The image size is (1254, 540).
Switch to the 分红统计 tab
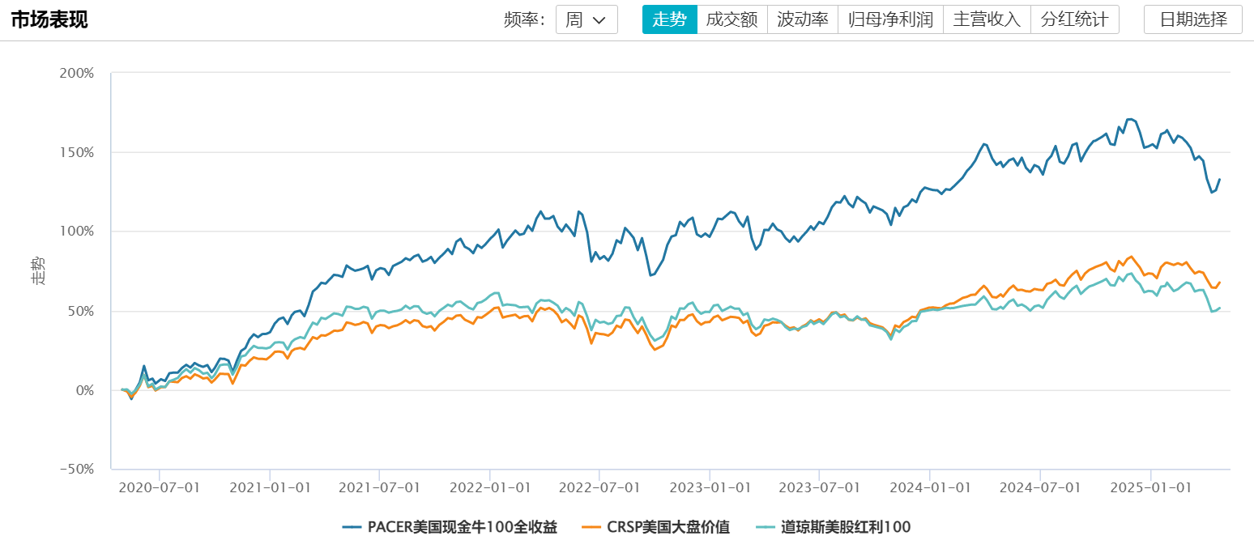coord(1074,19)
